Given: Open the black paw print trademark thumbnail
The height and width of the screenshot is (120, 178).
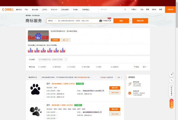Looking at the screenshot, I should (36, 91).
